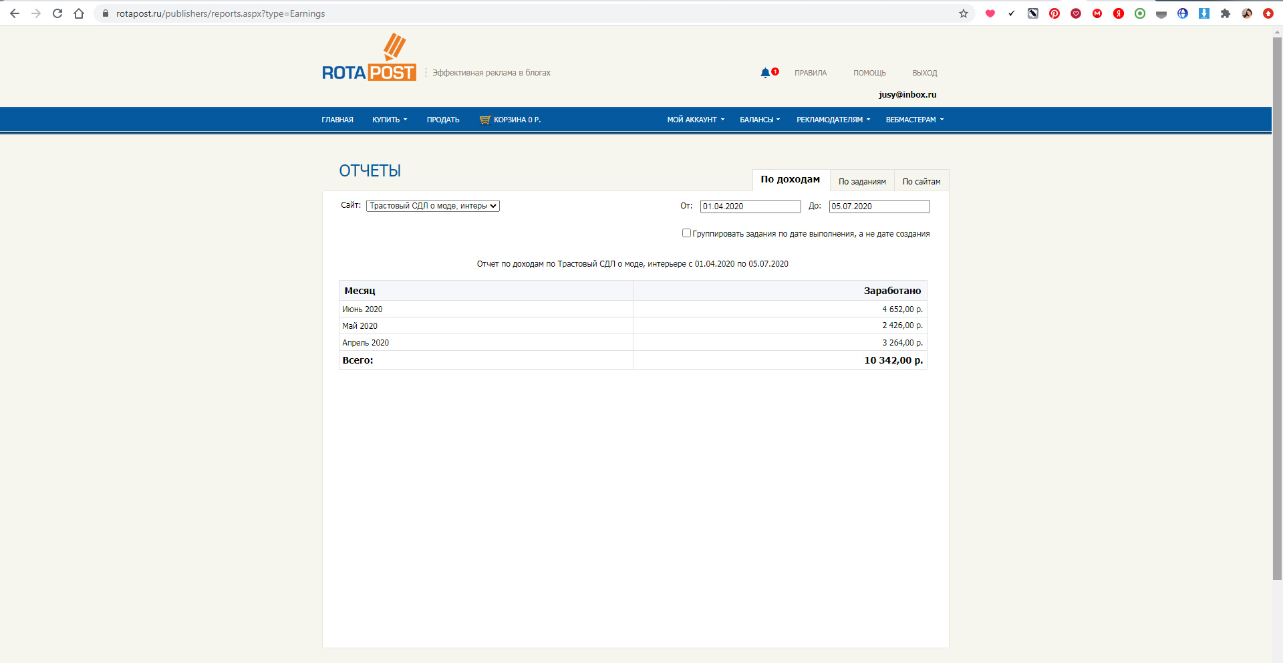Click the Эффективная реклама в блогах tagline

(491, 73)
